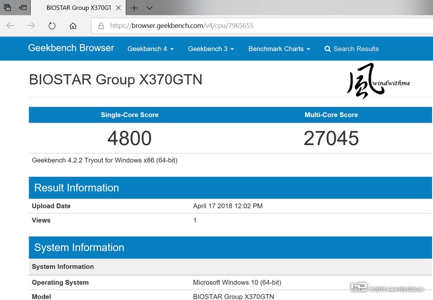This screenshot has height=300, width=433.
Task: Click the Views count value 1
Action: click(x=195, y=220)
